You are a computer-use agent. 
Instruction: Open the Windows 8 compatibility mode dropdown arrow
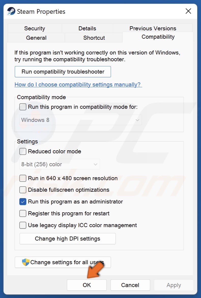[x=137, y=120]
